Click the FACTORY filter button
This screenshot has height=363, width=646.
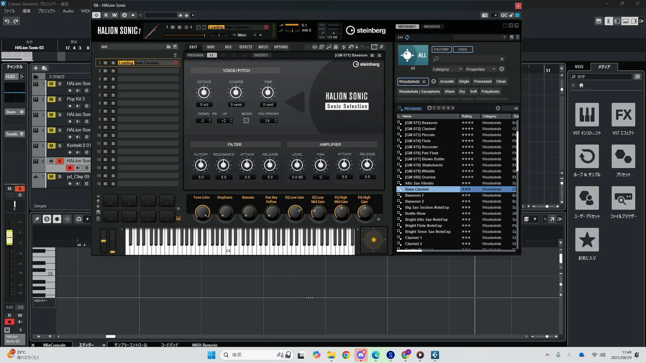click(441, 49)
